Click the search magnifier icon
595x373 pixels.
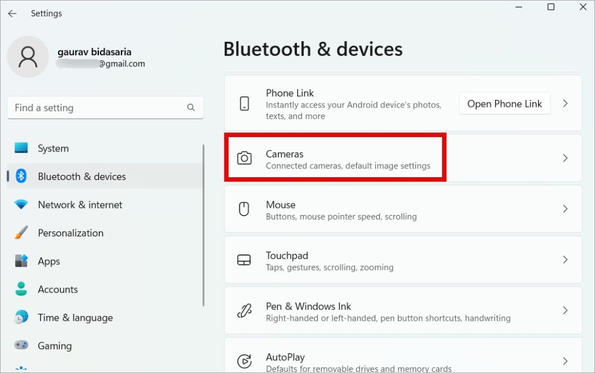tap(191, 107)
